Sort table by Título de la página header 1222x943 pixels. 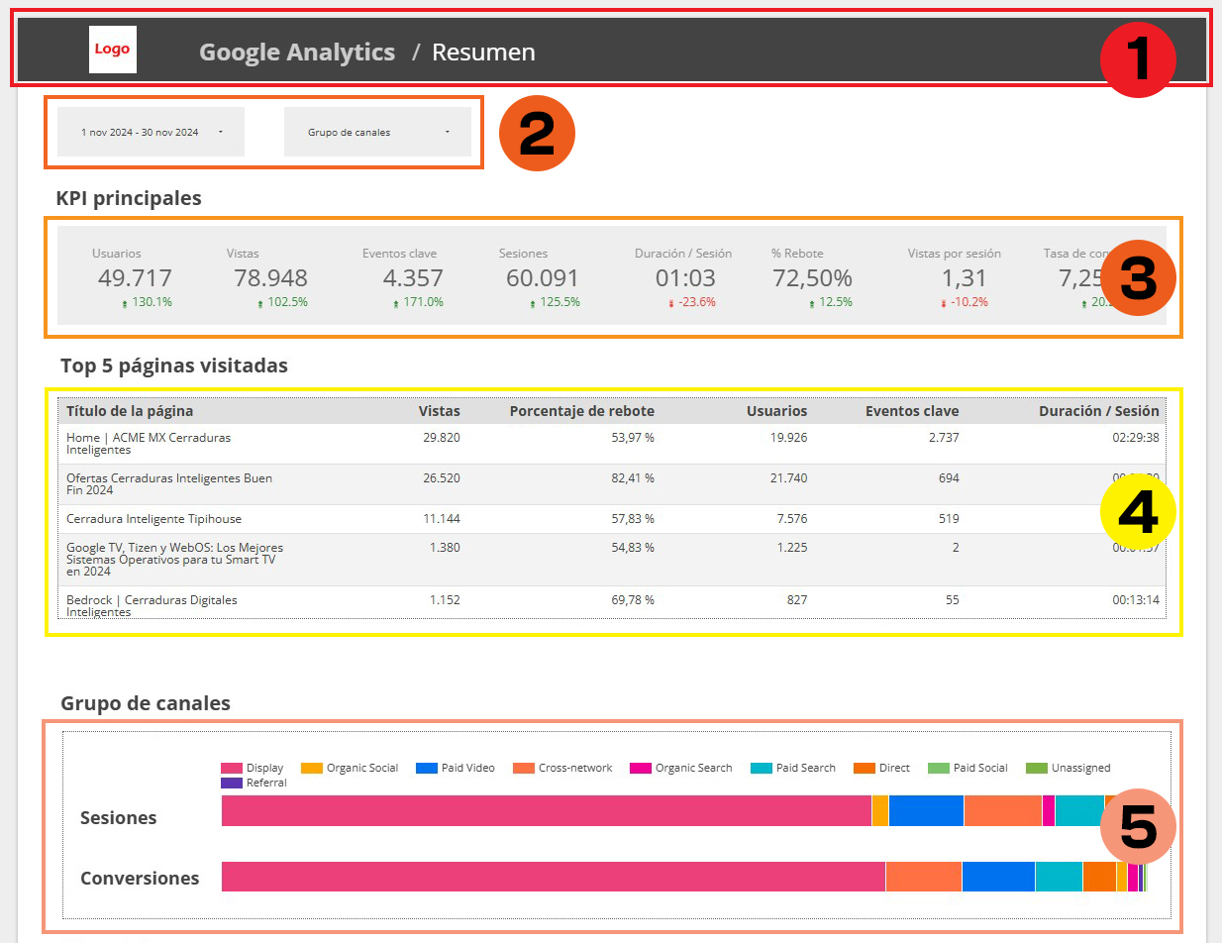coord(130,411)
